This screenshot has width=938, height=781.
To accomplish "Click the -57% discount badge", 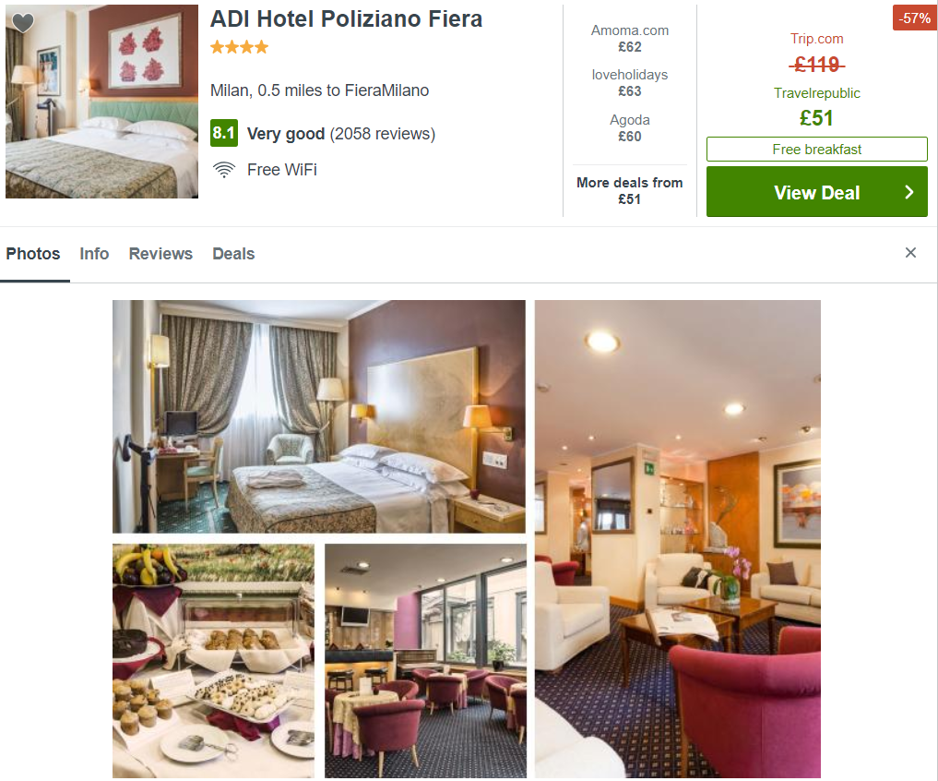I will 915,18.
